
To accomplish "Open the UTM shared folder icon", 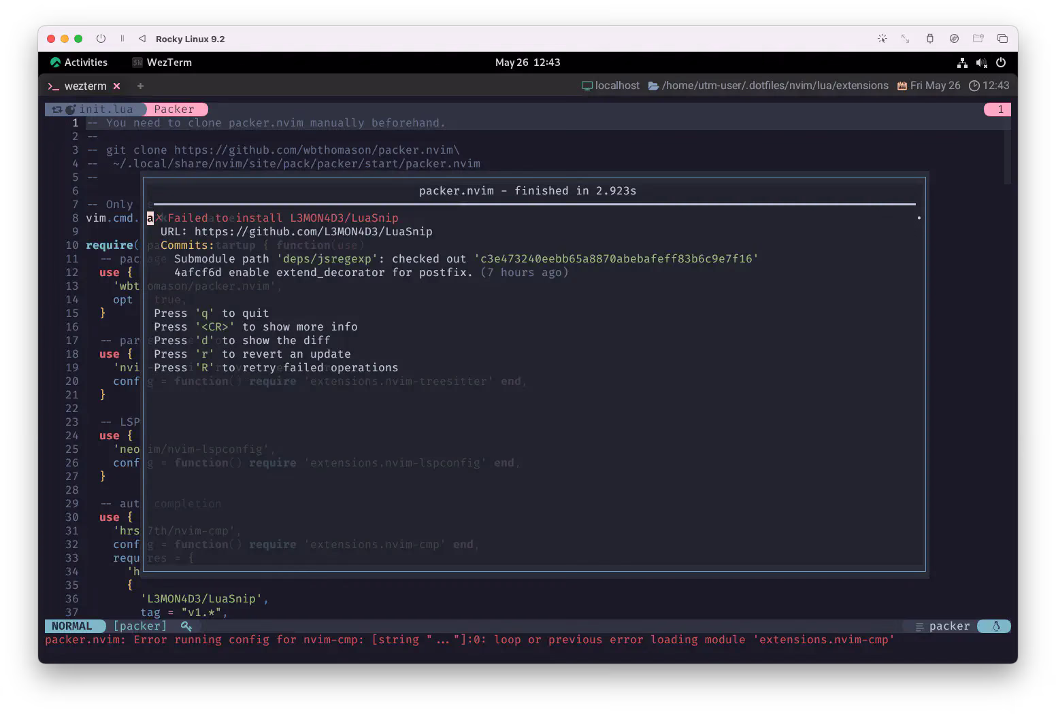I will pos(978,39).
